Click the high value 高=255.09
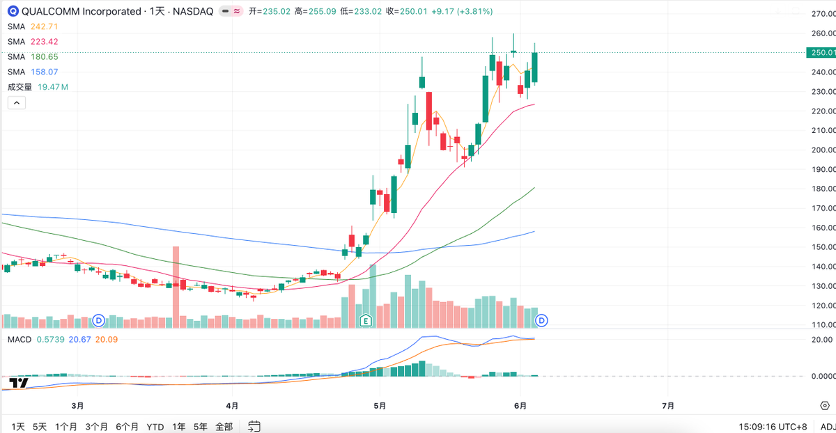Viewport: 836px width, 433px height. click(316, 12)
